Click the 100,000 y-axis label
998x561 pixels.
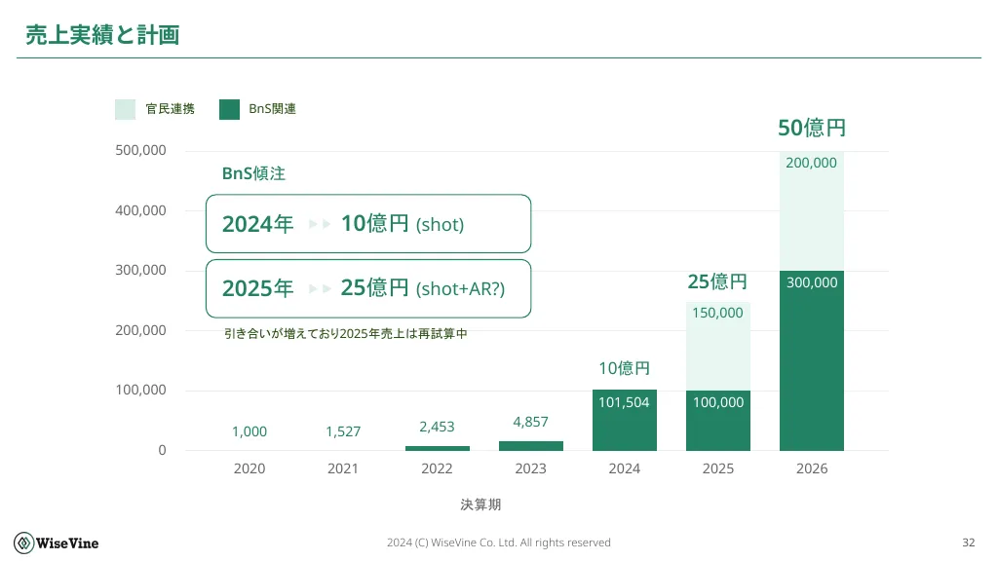[x=140, y=390]
